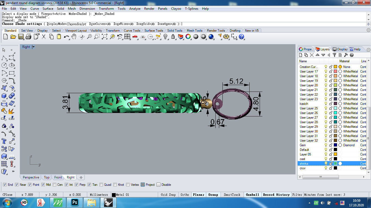Click the color wheel Properties icon in toolbar
This screenshot has width=371, height=208.
click(188, 37)
